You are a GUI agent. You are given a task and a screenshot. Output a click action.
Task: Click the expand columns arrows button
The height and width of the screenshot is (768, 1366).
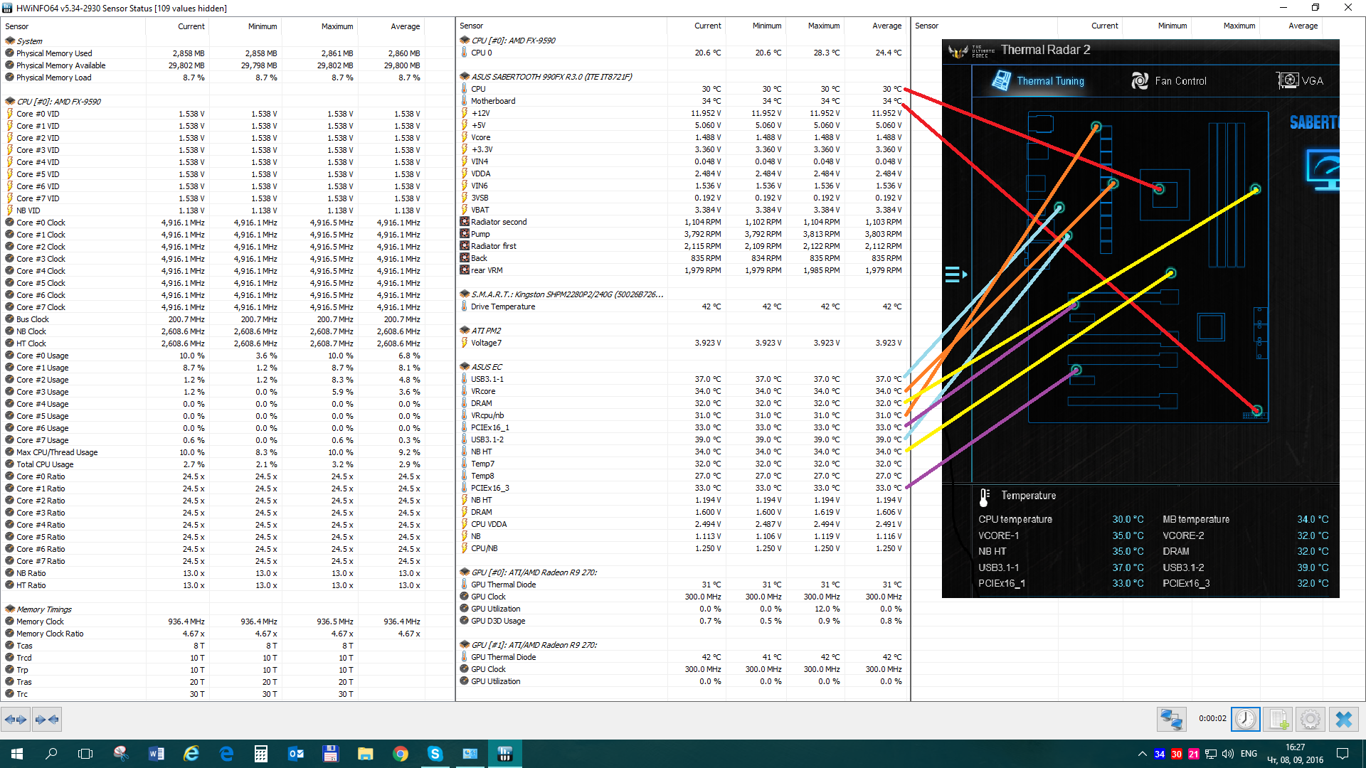point(16,720)
